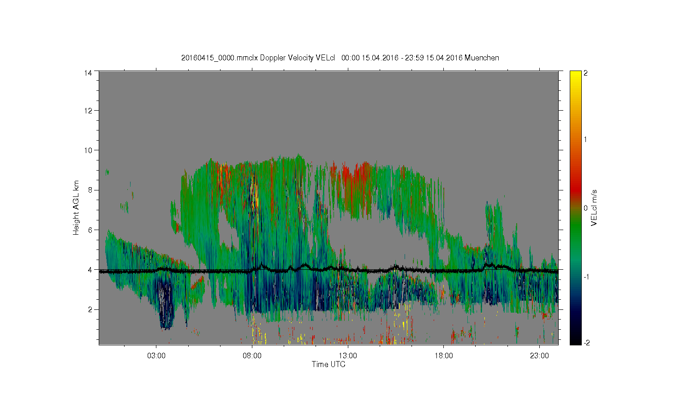Click the height axis label 4
This screenshot has height=415, width=692.
(90, 269)
